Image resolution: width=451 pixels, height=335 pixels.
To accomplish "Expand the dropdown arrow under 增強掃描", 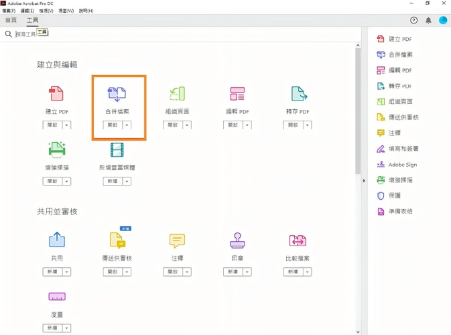I will (67, 181).
